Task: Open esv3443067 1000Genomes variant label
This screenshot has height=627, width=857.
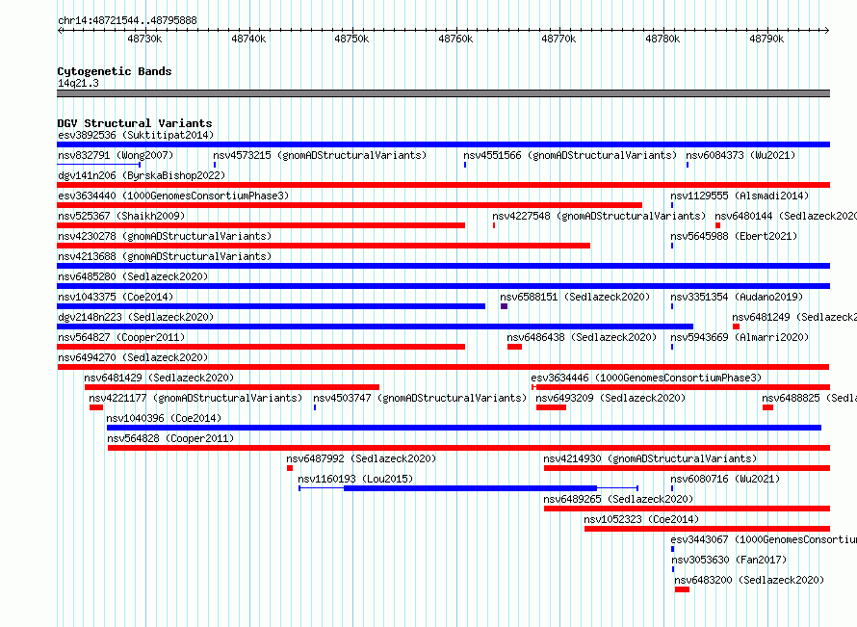Action: click(x=764, y=539)
